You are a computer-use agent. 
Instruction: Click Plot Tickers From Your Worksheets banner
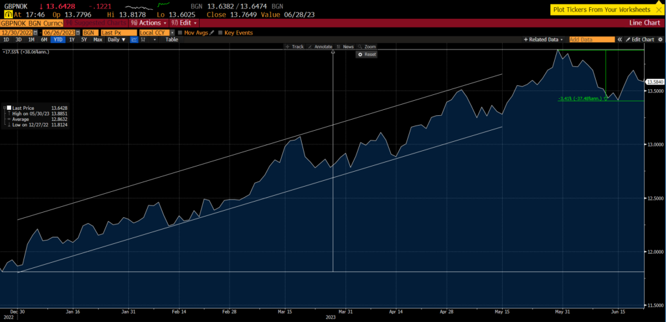pos(602,10)
